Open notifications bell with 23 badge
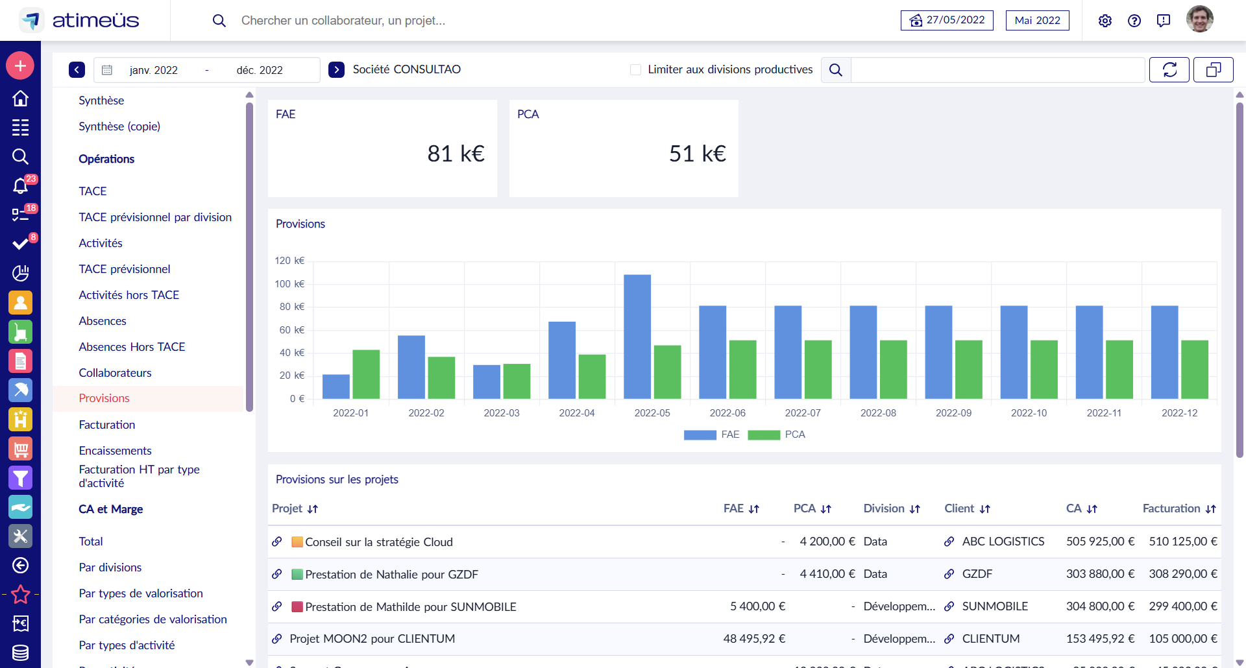Screen dimensions: 1246x668 [x=20, y=186]
